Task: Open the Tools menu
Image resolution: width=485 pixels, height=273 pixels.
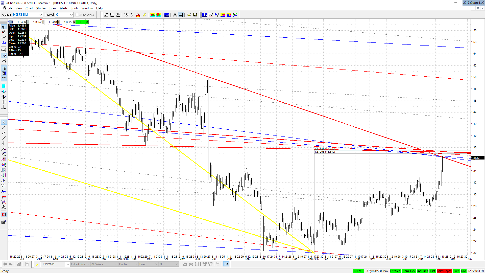Action: [x=75, y=8]
